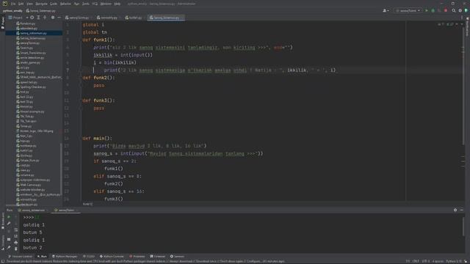Screen dimensions: 470x264
Task: Click the select opened file target icon
Action: click(32, 18)
